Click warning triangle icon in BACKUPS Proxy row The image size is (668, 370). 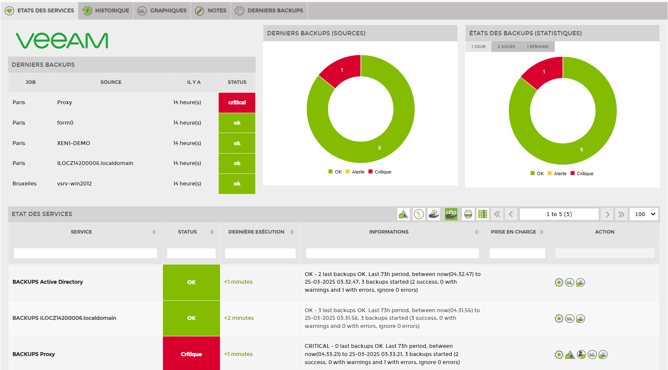(x=570, y=355)
